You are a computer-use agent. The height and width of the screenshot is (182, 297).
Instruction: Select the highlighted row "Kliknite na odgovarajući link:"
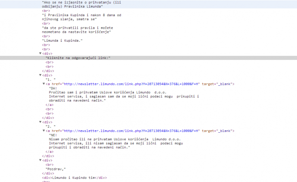[x=148, y=58]
